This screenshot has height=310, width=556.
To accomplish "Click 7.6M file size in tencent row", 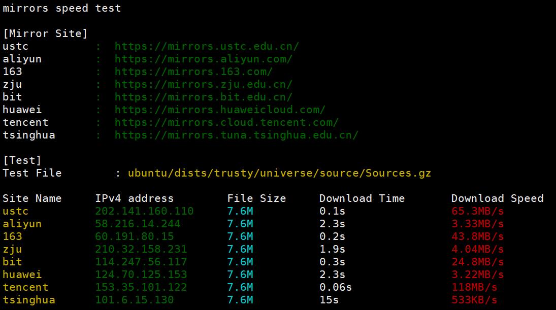I will [240, 287].
